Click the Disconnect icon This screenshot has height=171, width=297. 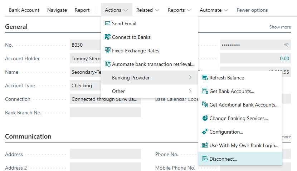click(x=205, y=159)
